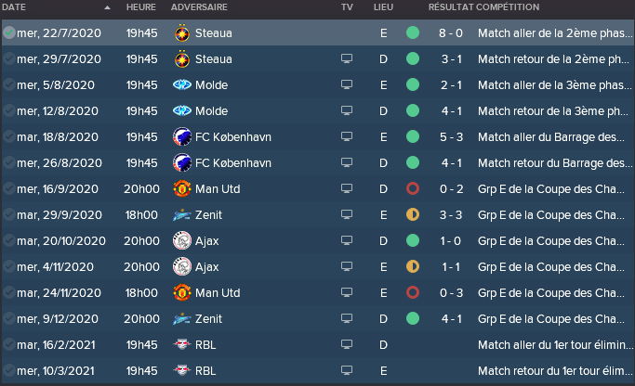The width and height of the screenshot is (635, 386).
Task: Click the LIEU column header
Action: [x=383, y=7]
